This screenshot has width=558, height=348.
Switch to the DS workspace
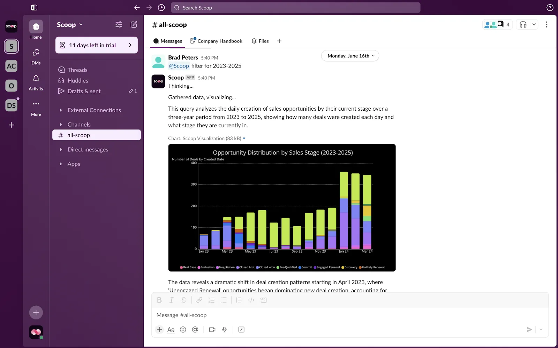pos(12,105)
